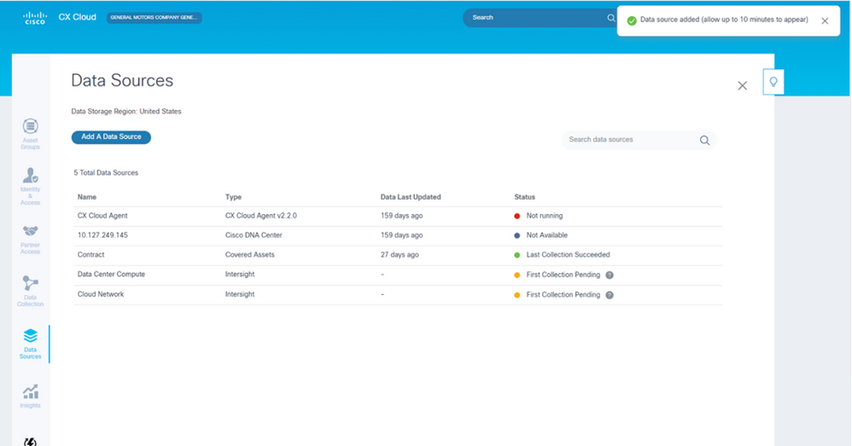Image resolution: width=852 pixels, height=446 pixels.
Task: Open Asset Groups in the sidebar
Action: 31,134
